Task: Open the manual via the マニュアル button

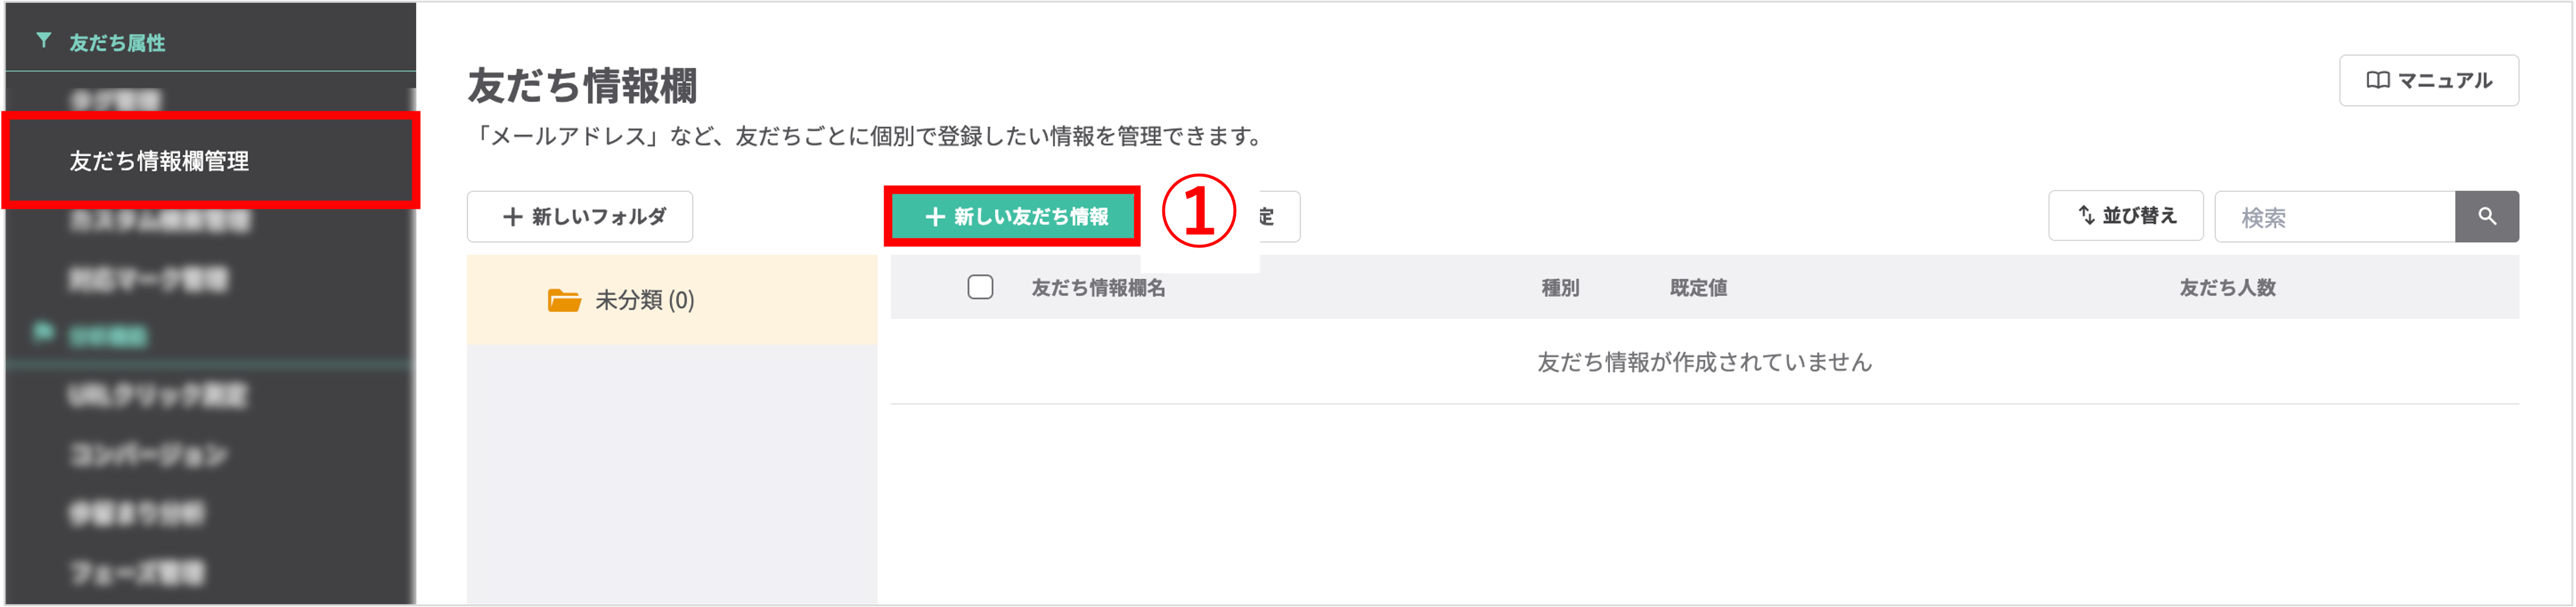Action: [x=2430, y=82]
